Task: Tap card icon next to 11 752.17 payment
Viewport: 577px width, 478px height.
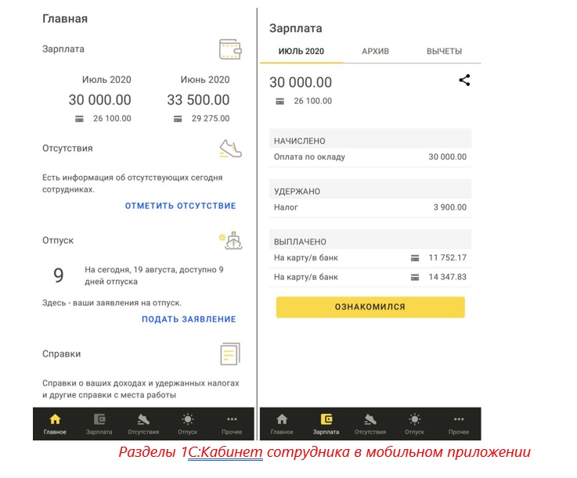Action: point(415,258)
